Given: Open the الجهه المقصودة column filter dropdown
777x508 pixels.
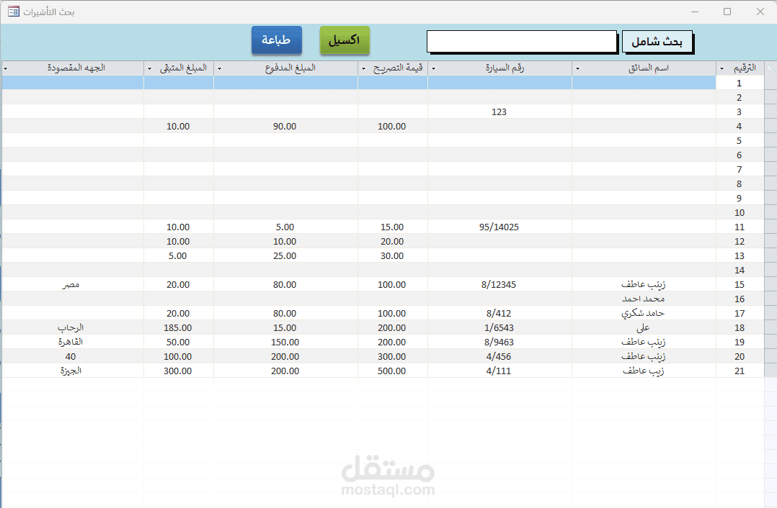Looking at the screenshot, I should tap(6, 69).
